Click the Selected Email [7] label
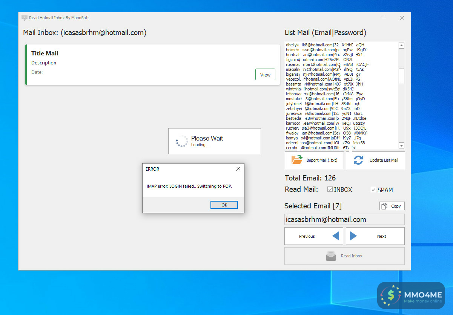 [x=313, y=206]
